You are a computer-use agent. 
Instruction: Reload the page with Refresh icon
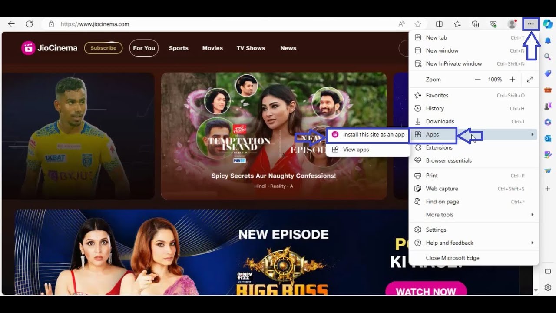point(29,24)
